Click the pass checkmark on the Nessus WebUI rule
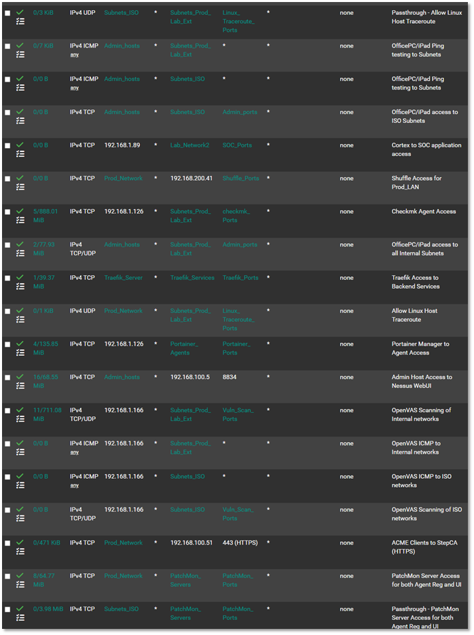The height and width of the screenshot is (635, 474). tap(20, 377)
